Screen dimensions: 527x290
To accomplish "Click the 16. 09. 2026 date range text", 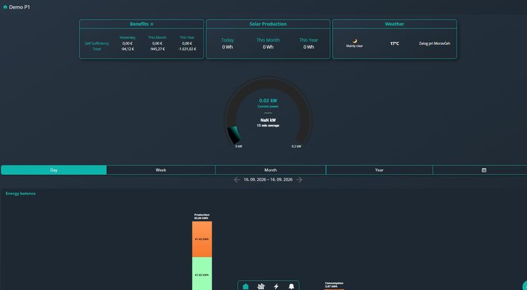I will [268, 180].
